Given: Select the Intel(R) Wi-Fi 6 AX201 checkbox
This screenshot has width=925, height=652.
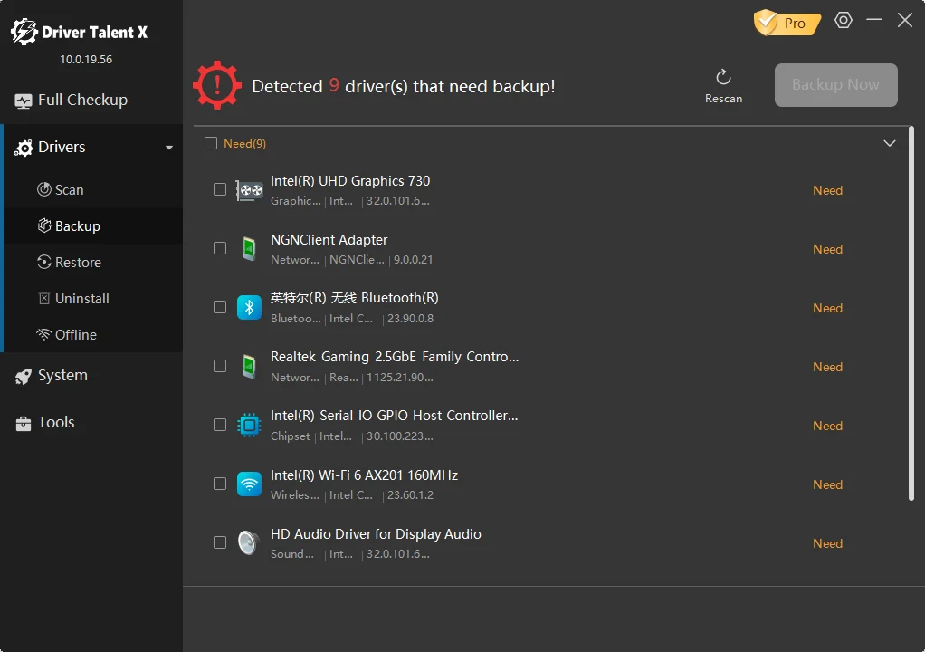Looking at the screenshot, I should pos(219,484).
